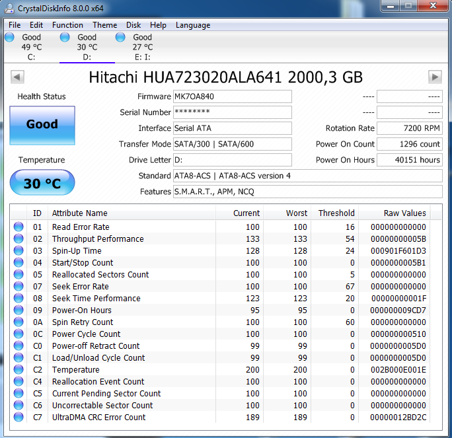Open the Edit menu

click(36, 25)
